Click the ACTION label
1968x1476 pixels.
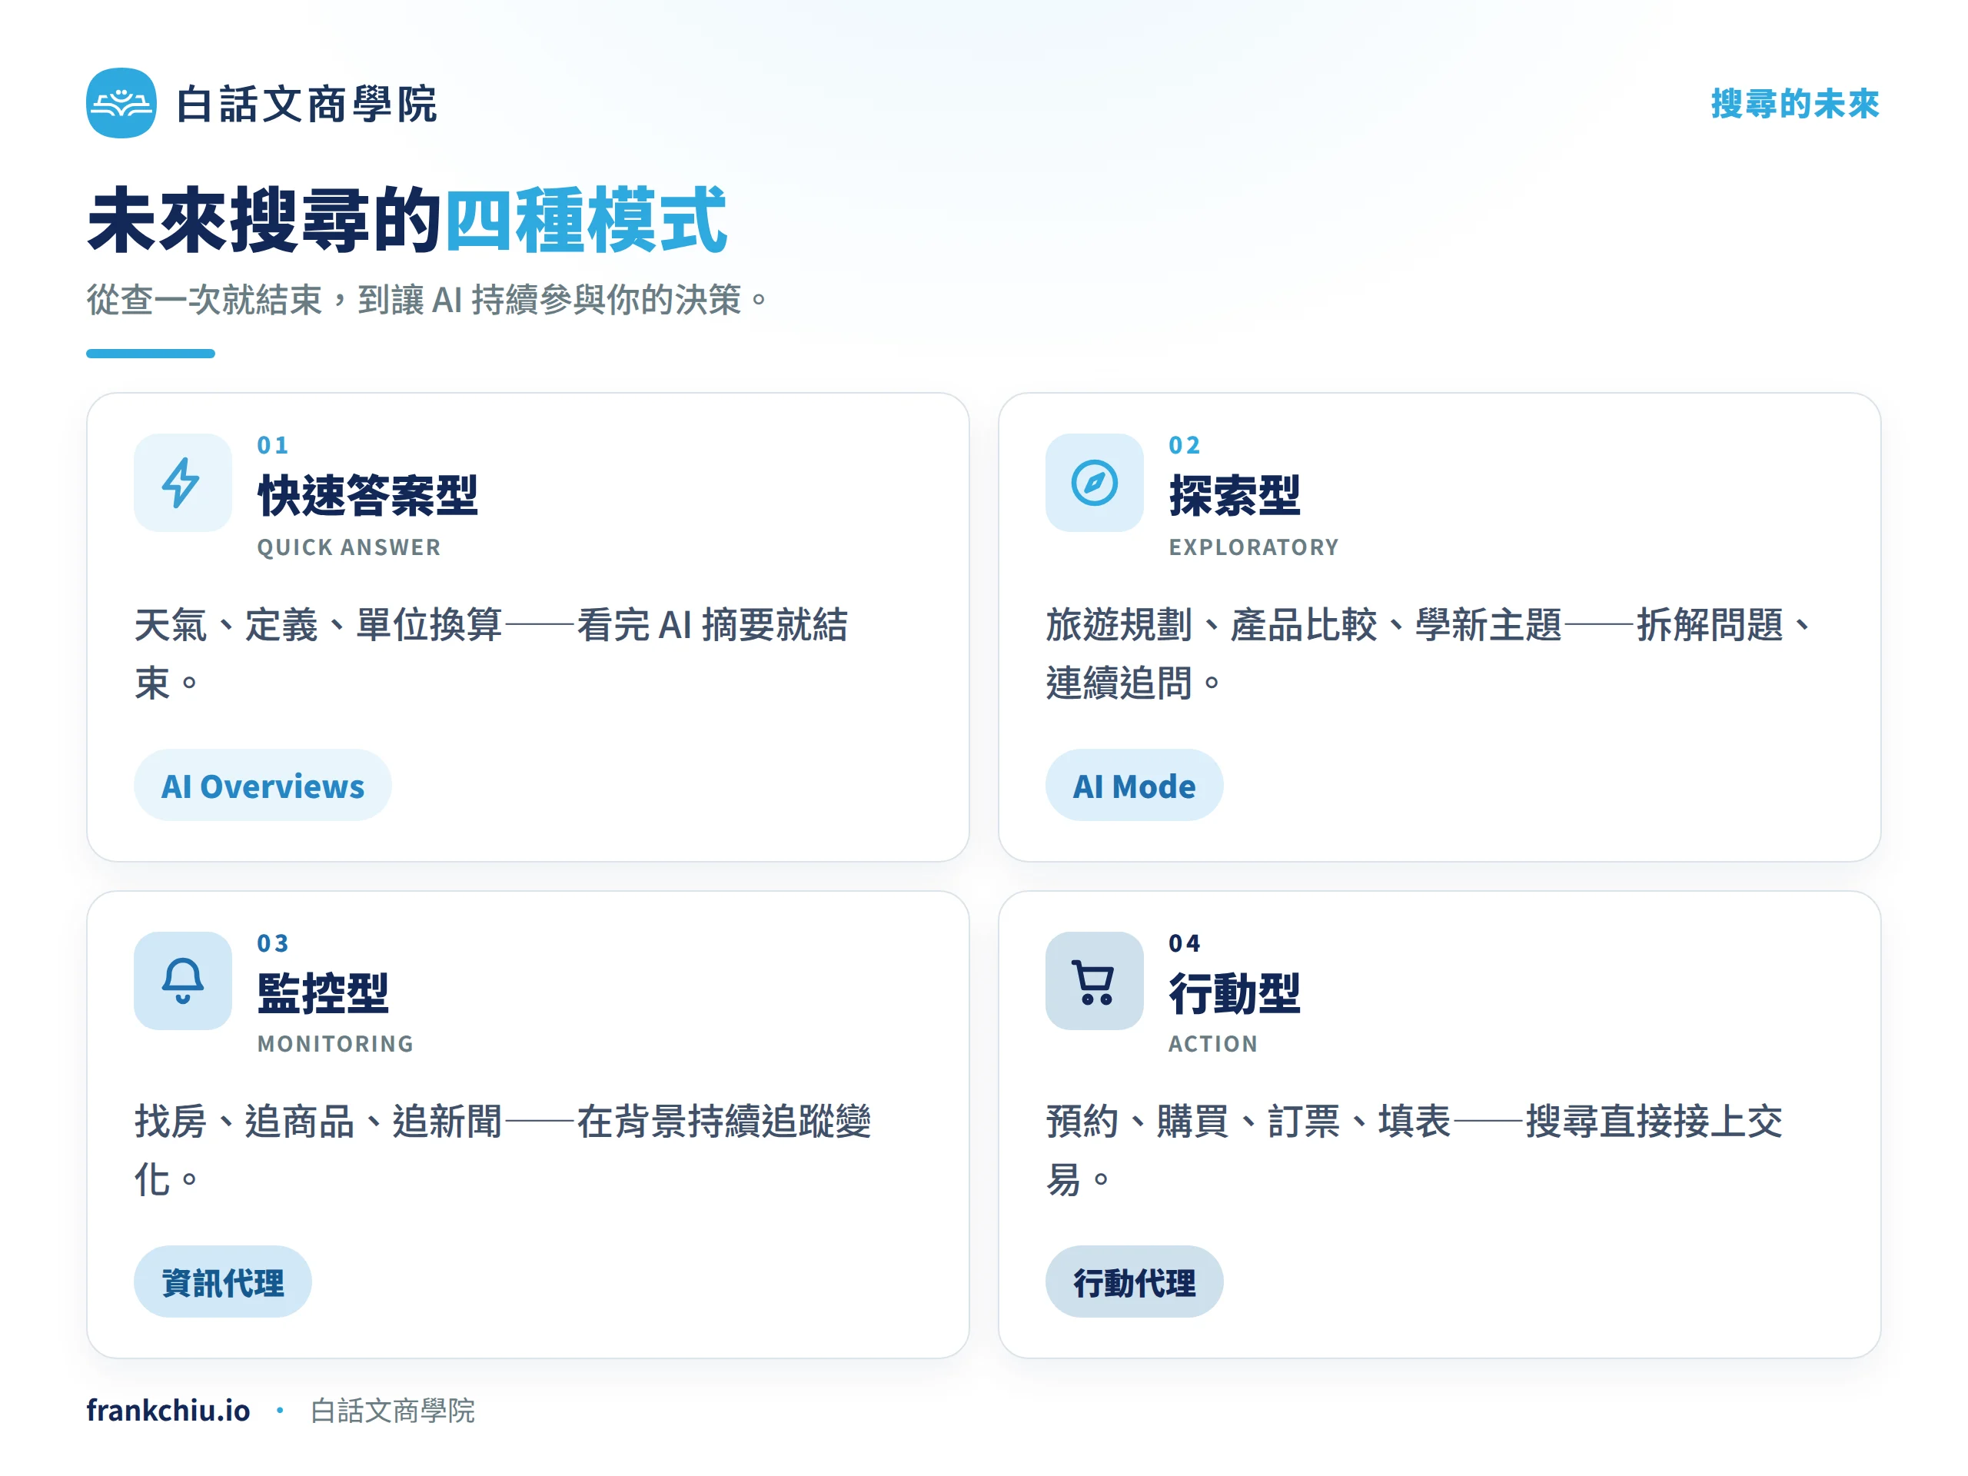[x=1212, y=1044]
